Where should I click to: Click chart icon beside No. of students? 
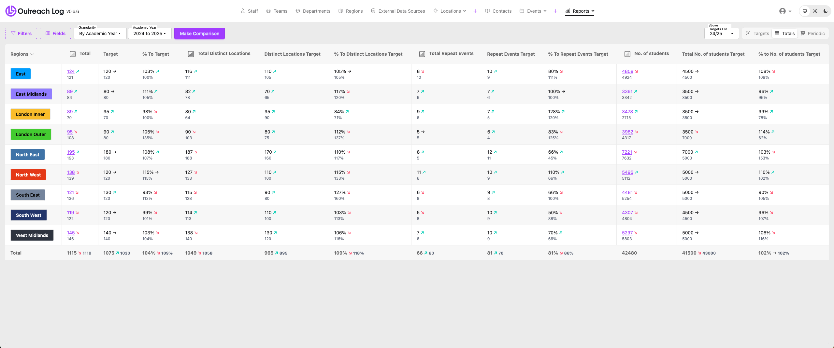pyautogui.click(x=627, y=54)
